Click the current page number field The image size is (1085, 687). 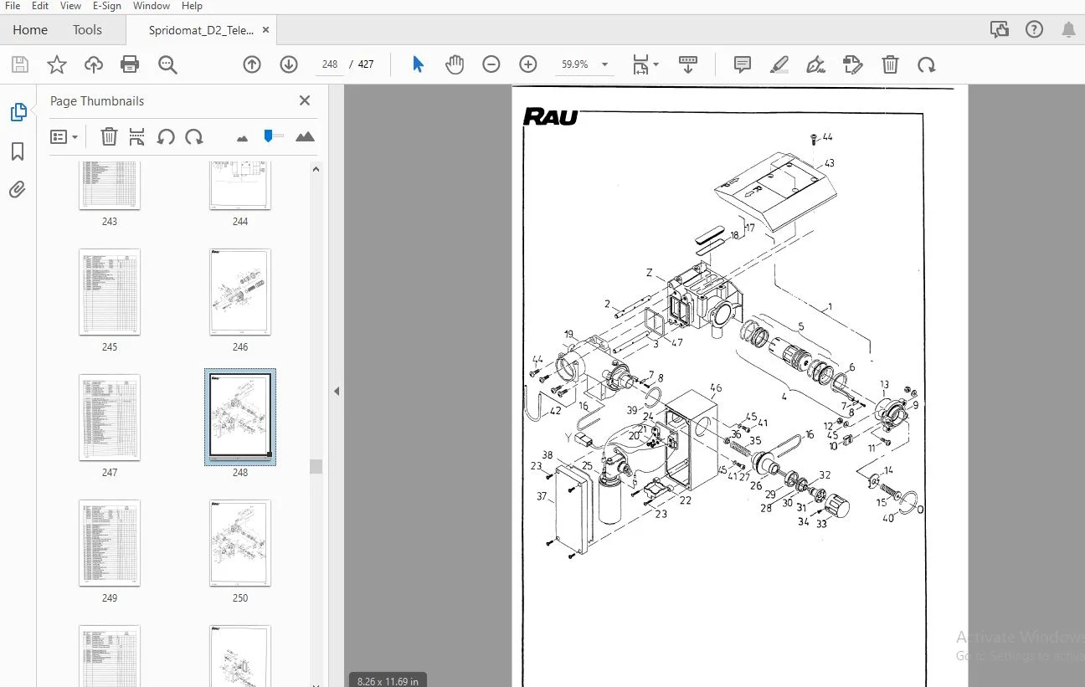tap(330, 64)
